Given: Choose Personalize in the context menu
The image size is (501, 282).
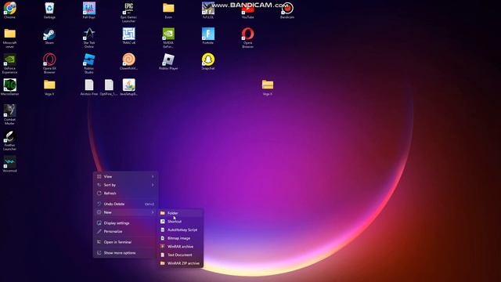Looking at the screenshot, I should coord(125,231).
